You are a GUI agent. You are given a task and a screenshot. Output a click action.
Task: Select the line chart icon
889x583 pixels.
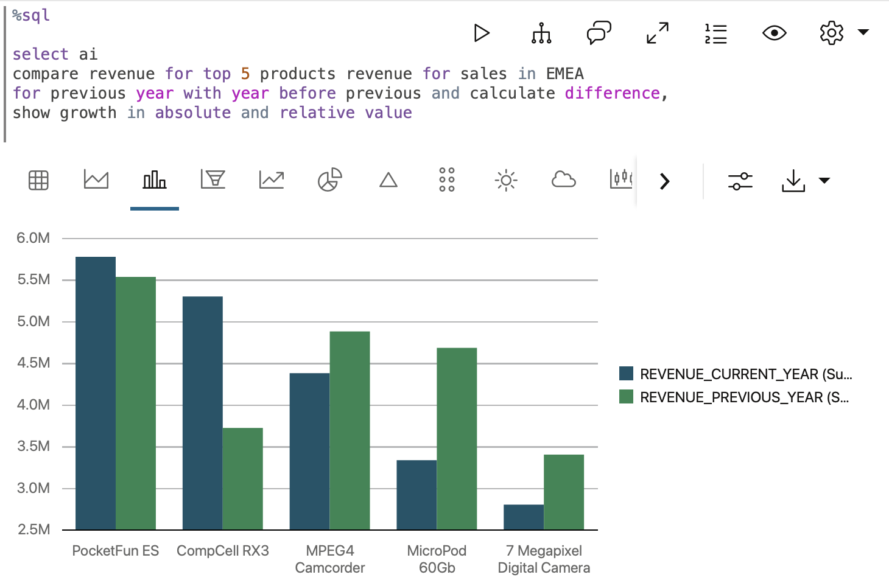(272, 180)
